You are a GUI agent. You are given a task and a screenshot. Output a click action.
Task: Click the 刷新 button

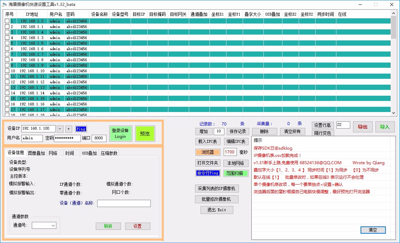108,226
